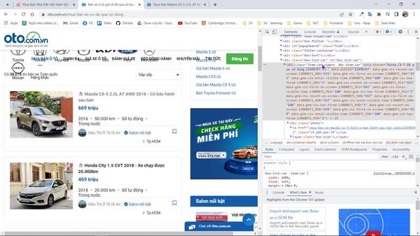This screenshot has width=420, height=236.
Task: Select the Computed styles tab
Action: point(286,149)
